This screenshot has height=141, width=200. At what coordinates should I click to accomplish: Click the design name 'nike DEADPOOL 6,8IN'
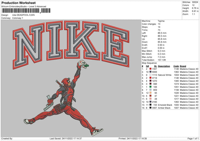pyautogui.click(x=23, y=15)
